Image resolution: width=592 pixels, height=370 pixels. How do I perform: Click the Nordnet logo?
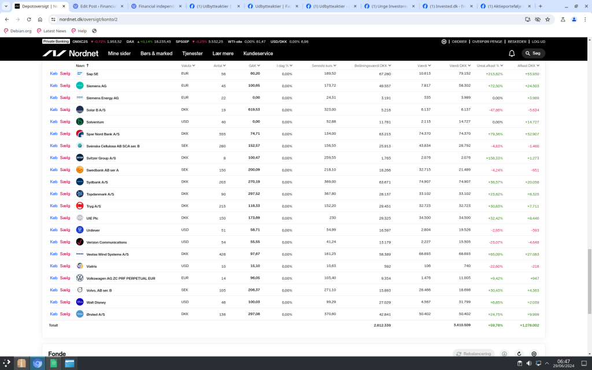(x=70, y=53)
